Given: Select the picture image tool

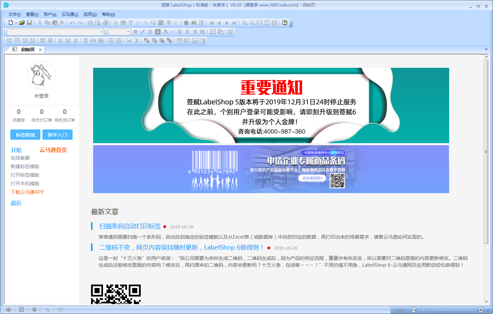Looking at the screenshot, I should [161, 23].
